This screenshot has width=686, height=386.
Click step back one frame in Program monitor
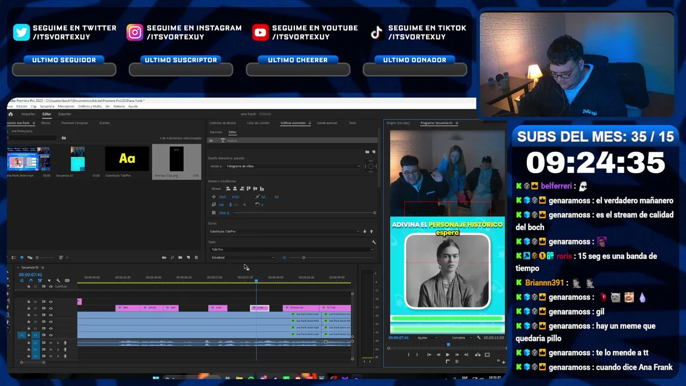coord(438,354)
